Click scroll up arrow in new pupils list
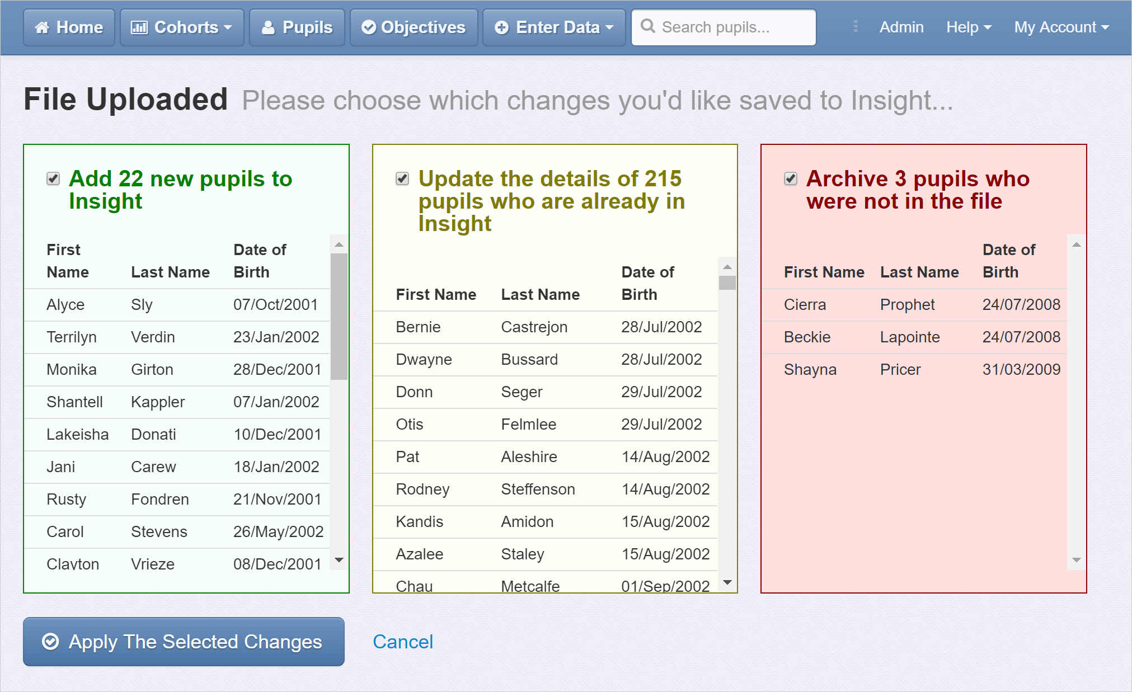The width and height of the screenshot is (1132, 692). (x=339, y=244)
